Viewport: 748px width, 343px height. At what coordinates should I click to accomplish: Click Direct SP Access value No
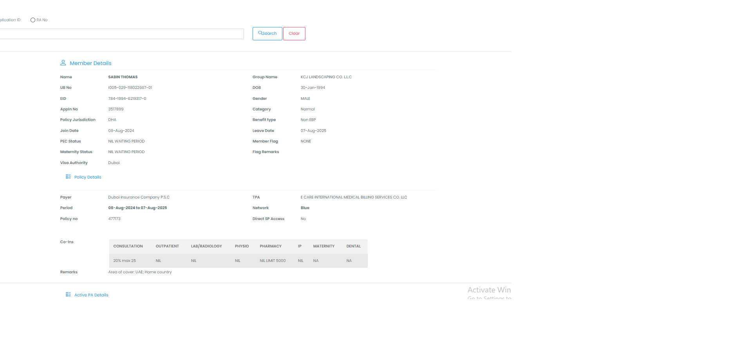303,219
